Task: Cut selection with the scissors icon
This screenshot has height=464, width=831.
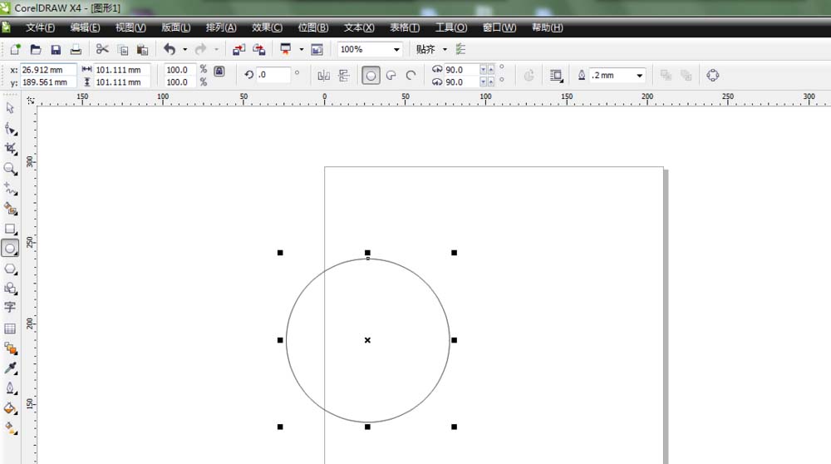Action: [x=101, y=49]
